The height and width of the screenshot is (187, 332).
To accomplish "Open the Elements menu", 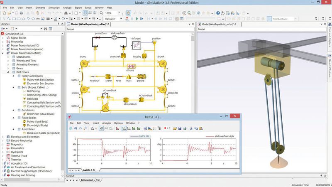I will [x=40, y=7].
